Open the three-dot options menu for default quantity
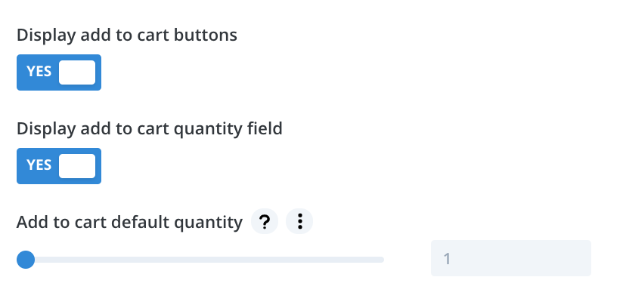 [x=299, y=221]
